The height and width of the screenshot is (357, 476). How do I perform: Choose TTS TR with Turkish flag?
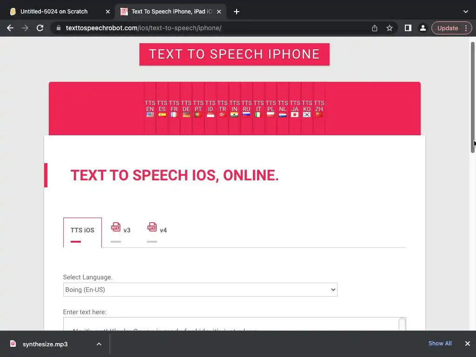(223, 109)
